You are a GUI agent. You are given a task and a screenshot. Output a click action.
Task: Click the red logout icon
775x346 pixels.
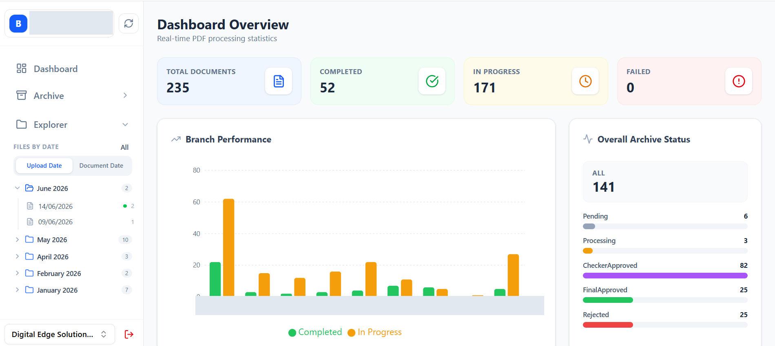pos(129,334)
